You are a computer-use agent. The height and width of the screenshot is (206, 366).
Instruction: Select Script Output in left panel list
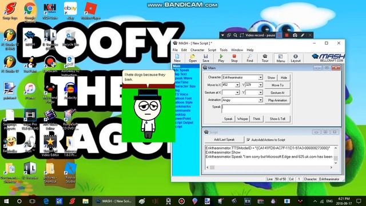pos(184,122)
